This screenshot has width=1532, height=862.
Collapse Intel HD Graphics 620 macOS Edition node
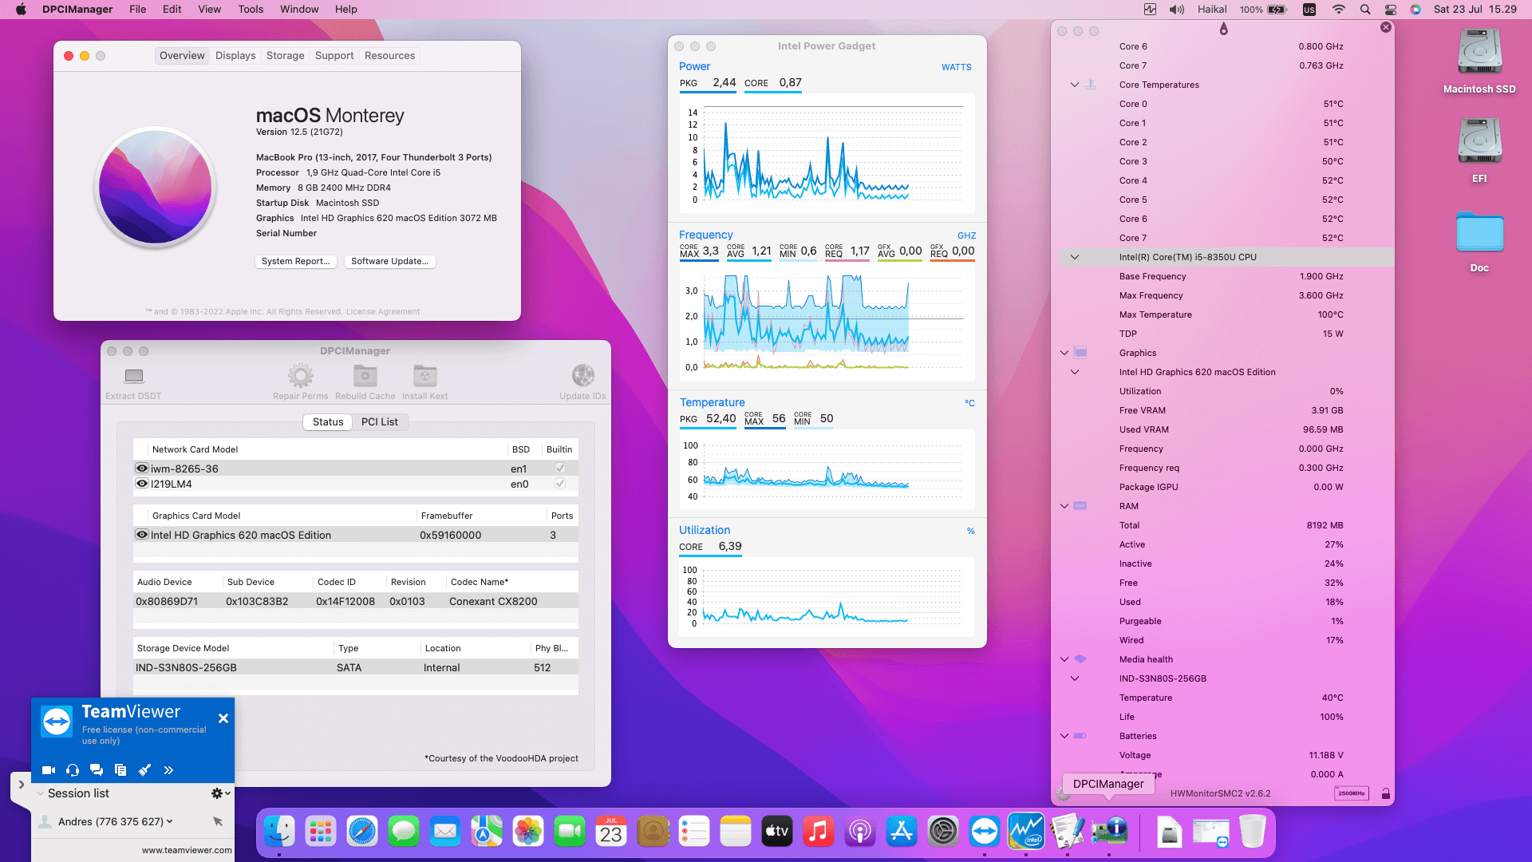coord(1075,372)
